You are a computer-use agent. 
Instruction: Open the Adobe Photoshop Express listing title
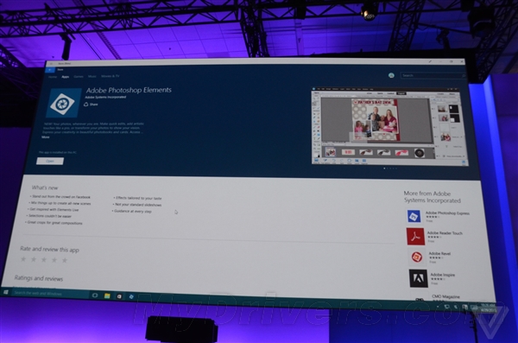pyautogui.click(x=447, y=213)
